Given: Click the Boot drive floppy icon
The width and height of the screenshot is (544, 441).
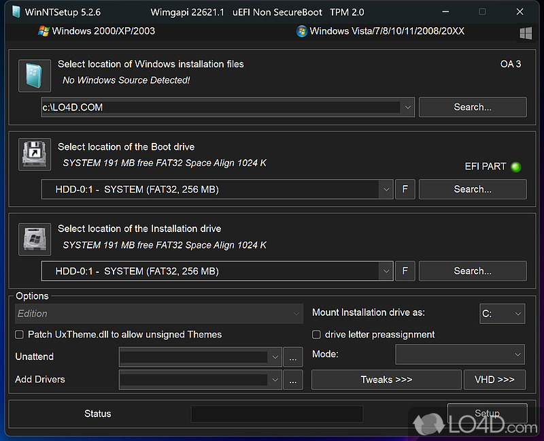Looking at the screenshot, I should 35,154.
